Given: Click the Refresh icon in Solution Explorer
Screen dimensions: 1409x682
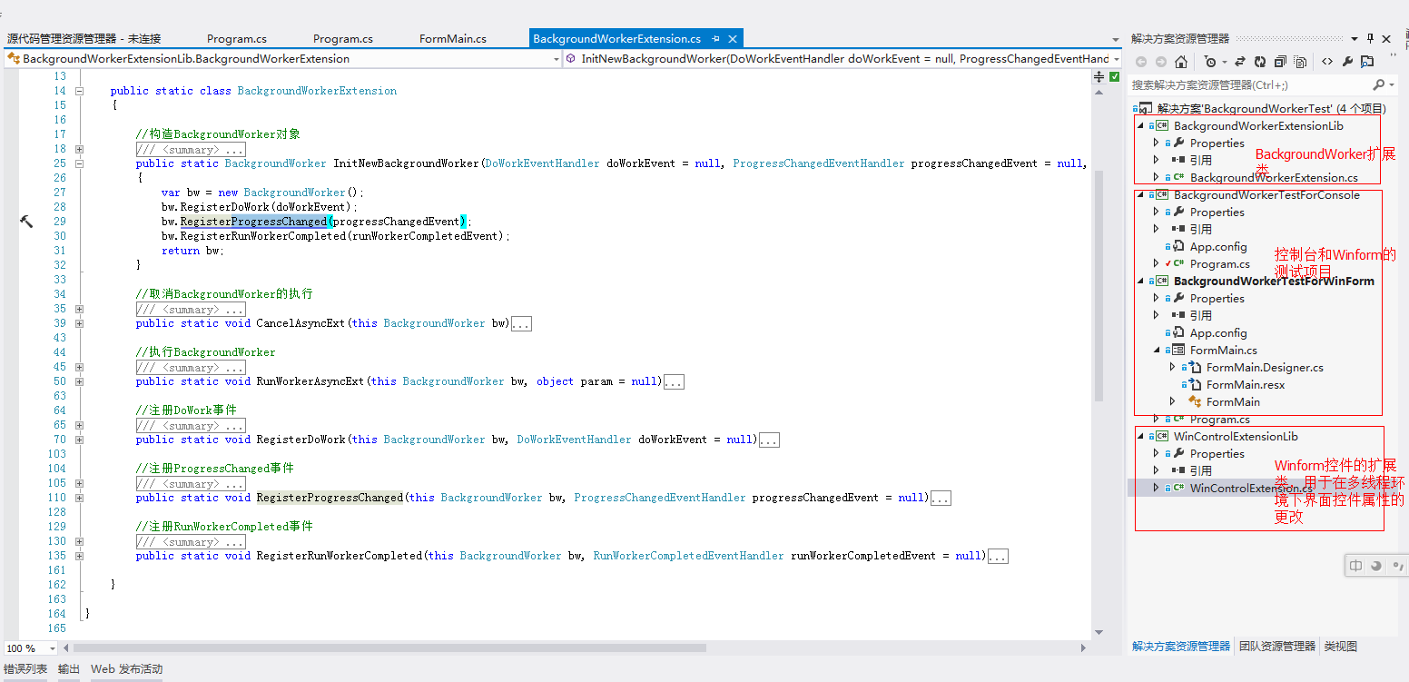Looking at the screenshot, I should [1260, 62].
